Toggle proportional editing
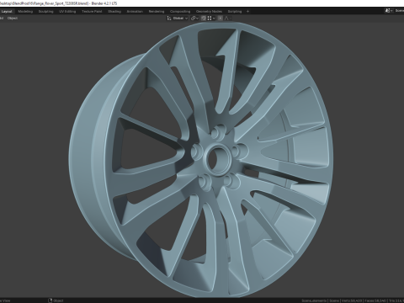This screenshot has width=404, height=303. (221, 19)
